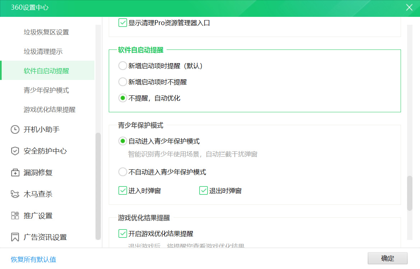Open 广告资讯设置 via the bookmark icon

pyautogui.click(x=15, y=237)
